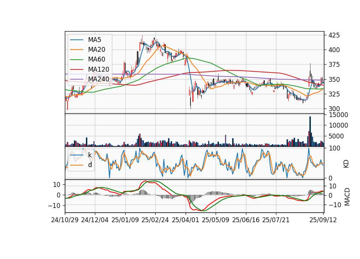Click the 25/04/01 date axis label

pyautogui.click(x=186, y=220)
